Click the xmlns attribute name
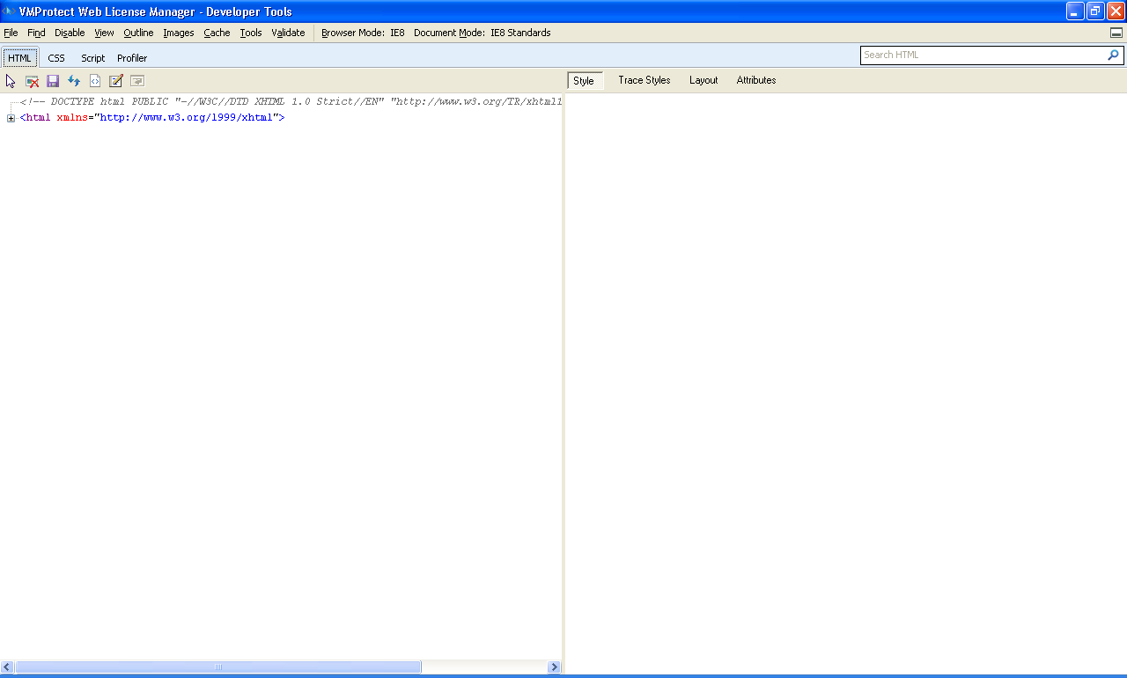This screenshot has width=1127, height=678. click(x=72, y=118)
